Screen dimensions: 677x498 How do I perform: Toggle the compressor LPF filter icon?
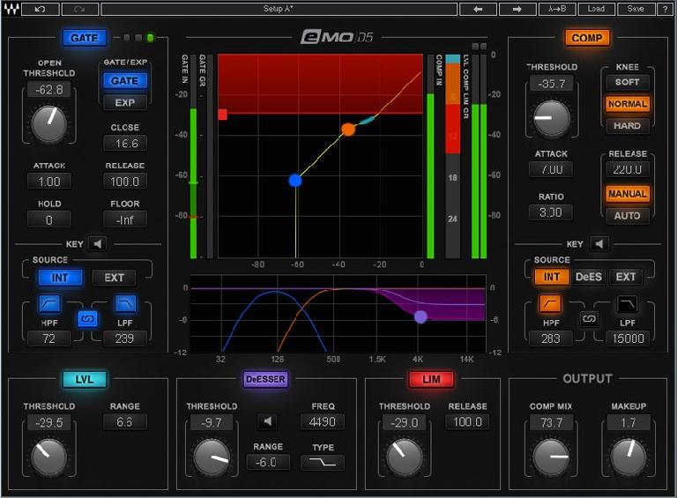[627, 304]
